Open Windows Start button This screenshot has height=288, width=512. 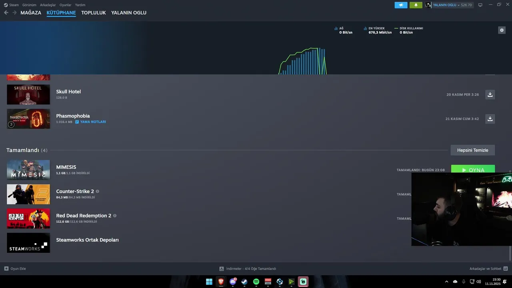[x=209, y=282]
